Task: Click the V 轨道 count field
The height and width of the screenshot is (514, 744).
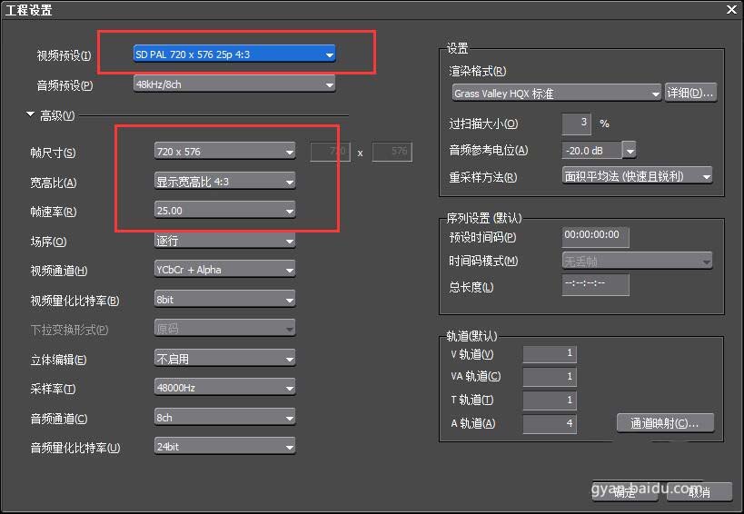Action: (x=550, y=354)
